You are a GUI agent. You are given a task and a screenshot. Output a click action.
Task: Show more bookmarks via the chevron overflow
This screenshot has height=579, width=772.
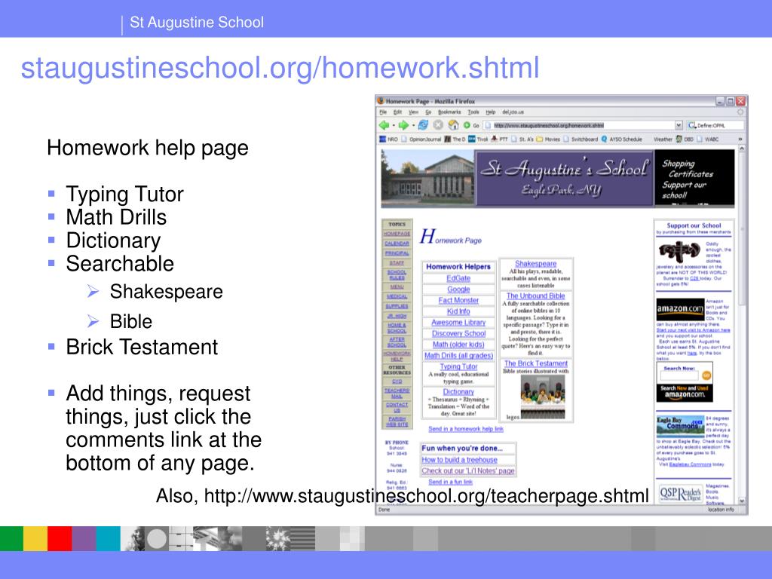[x=740, y=139]
